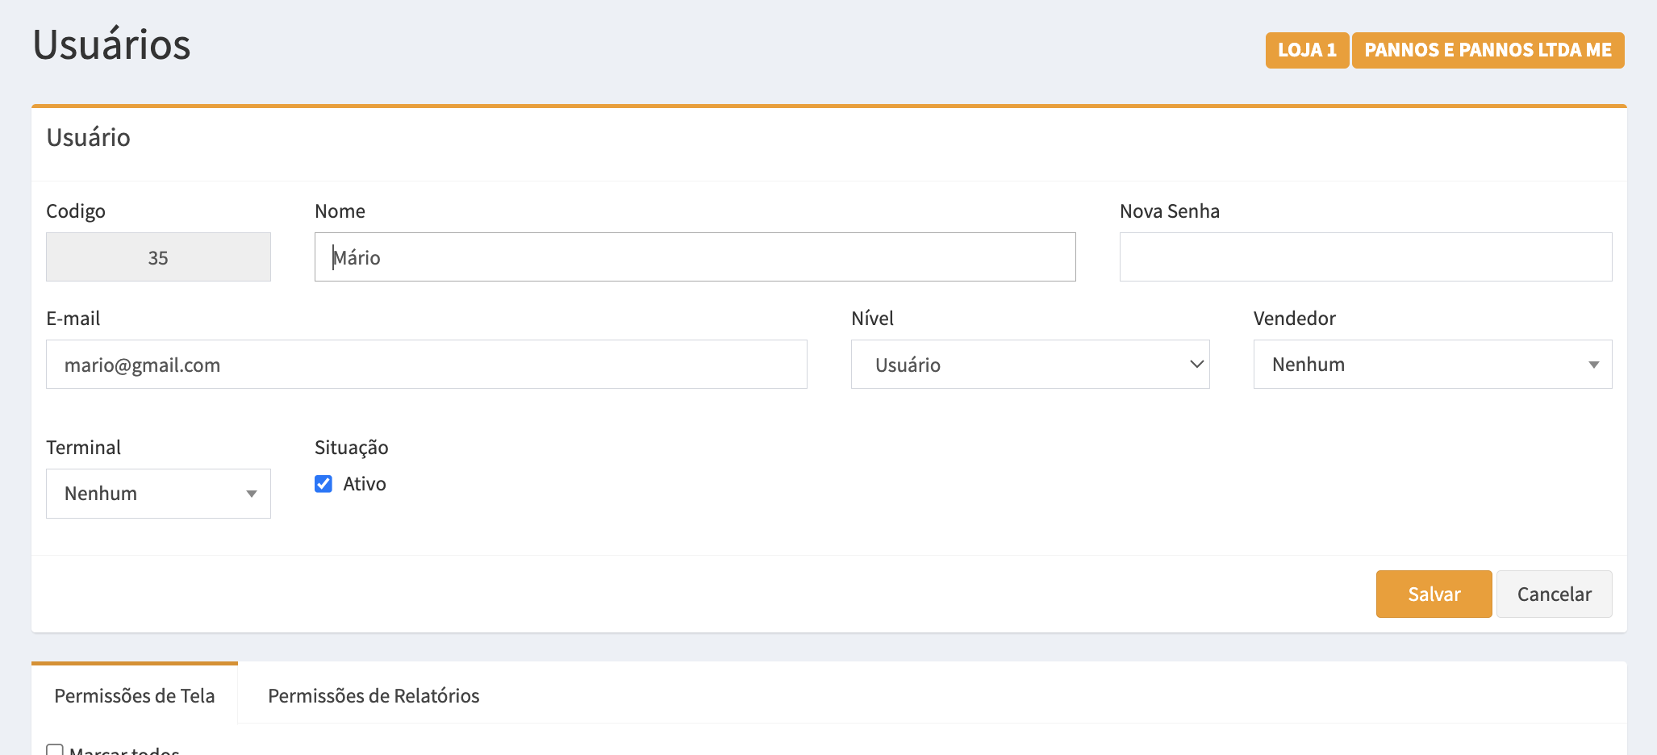Switch to Permissões de Relatórios tab
This screenshot has width=1657, height=755.
tap(374, 695)
